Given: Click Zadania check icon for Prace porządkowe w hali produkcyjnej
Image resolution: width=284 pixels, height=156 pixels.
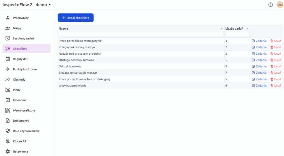Looking at the screenshot, I should pos(253,79).
